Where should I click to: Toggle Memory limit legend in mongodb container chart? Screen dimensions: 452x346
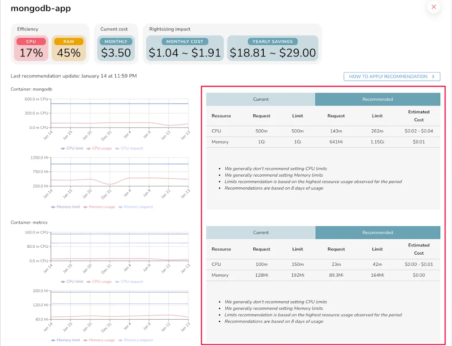tap(66, 207)
